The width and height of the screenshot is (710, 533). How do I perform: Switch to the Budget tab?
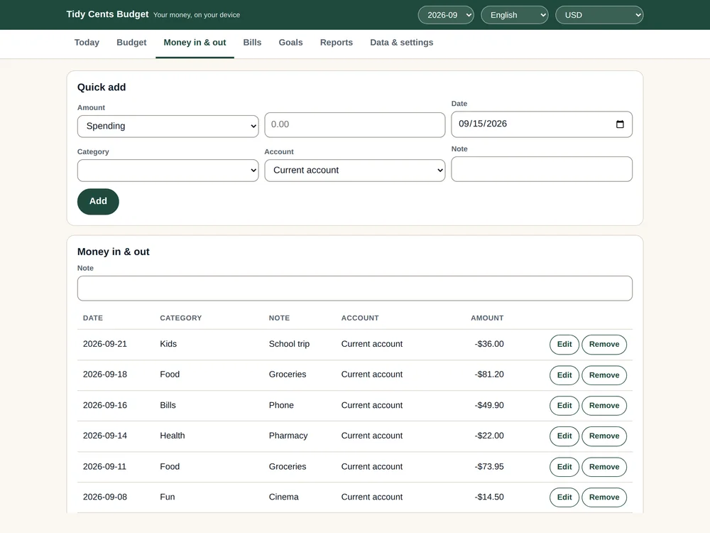point(131,43)
